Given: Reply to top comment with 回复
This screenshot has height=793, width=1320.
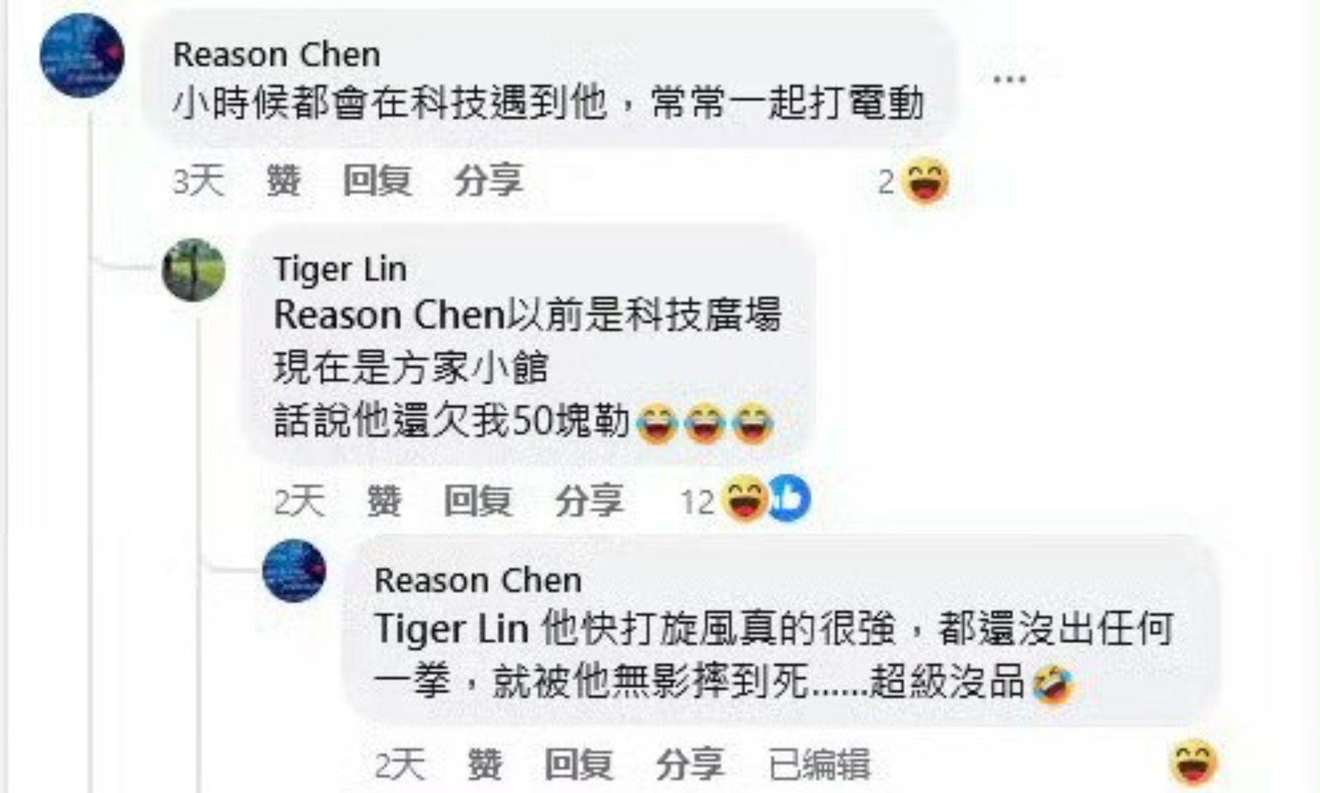Looking at the screenshot, I should coord(377,180).
